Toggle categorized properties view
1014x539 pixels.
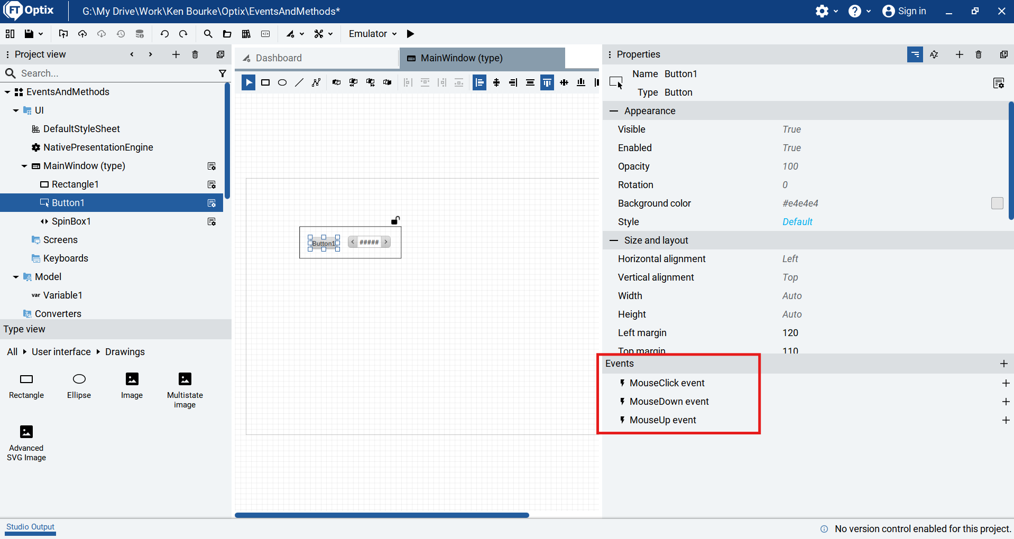pyautogui.click(x=915, y=54)
